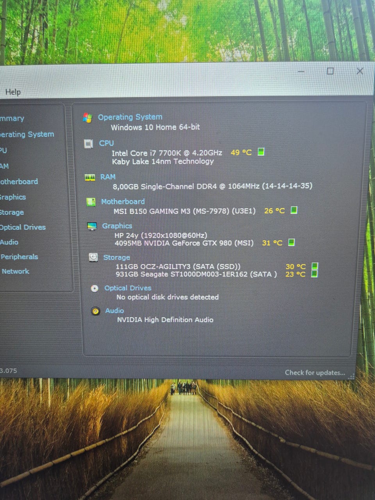Click the RAM module icon
Viewport: 375px width, 500px height.
[90, 177]
